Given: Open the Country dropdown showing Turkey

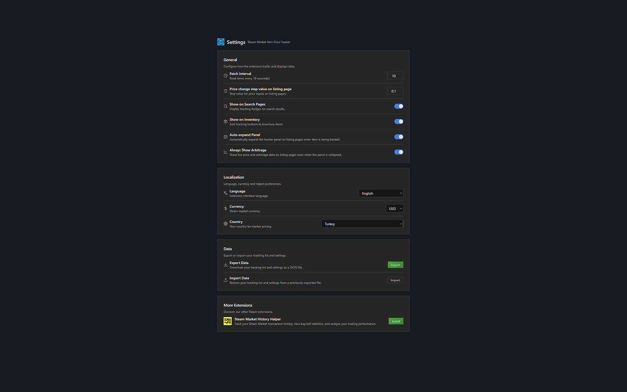Looking at the screenshot, I should point(362,224).
